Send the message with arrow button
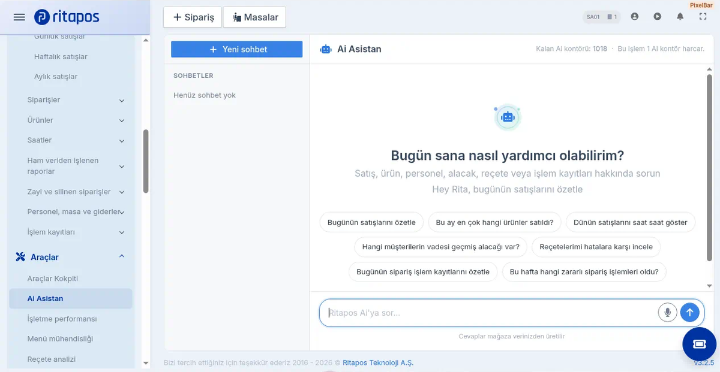 click(x=690, y=312)
